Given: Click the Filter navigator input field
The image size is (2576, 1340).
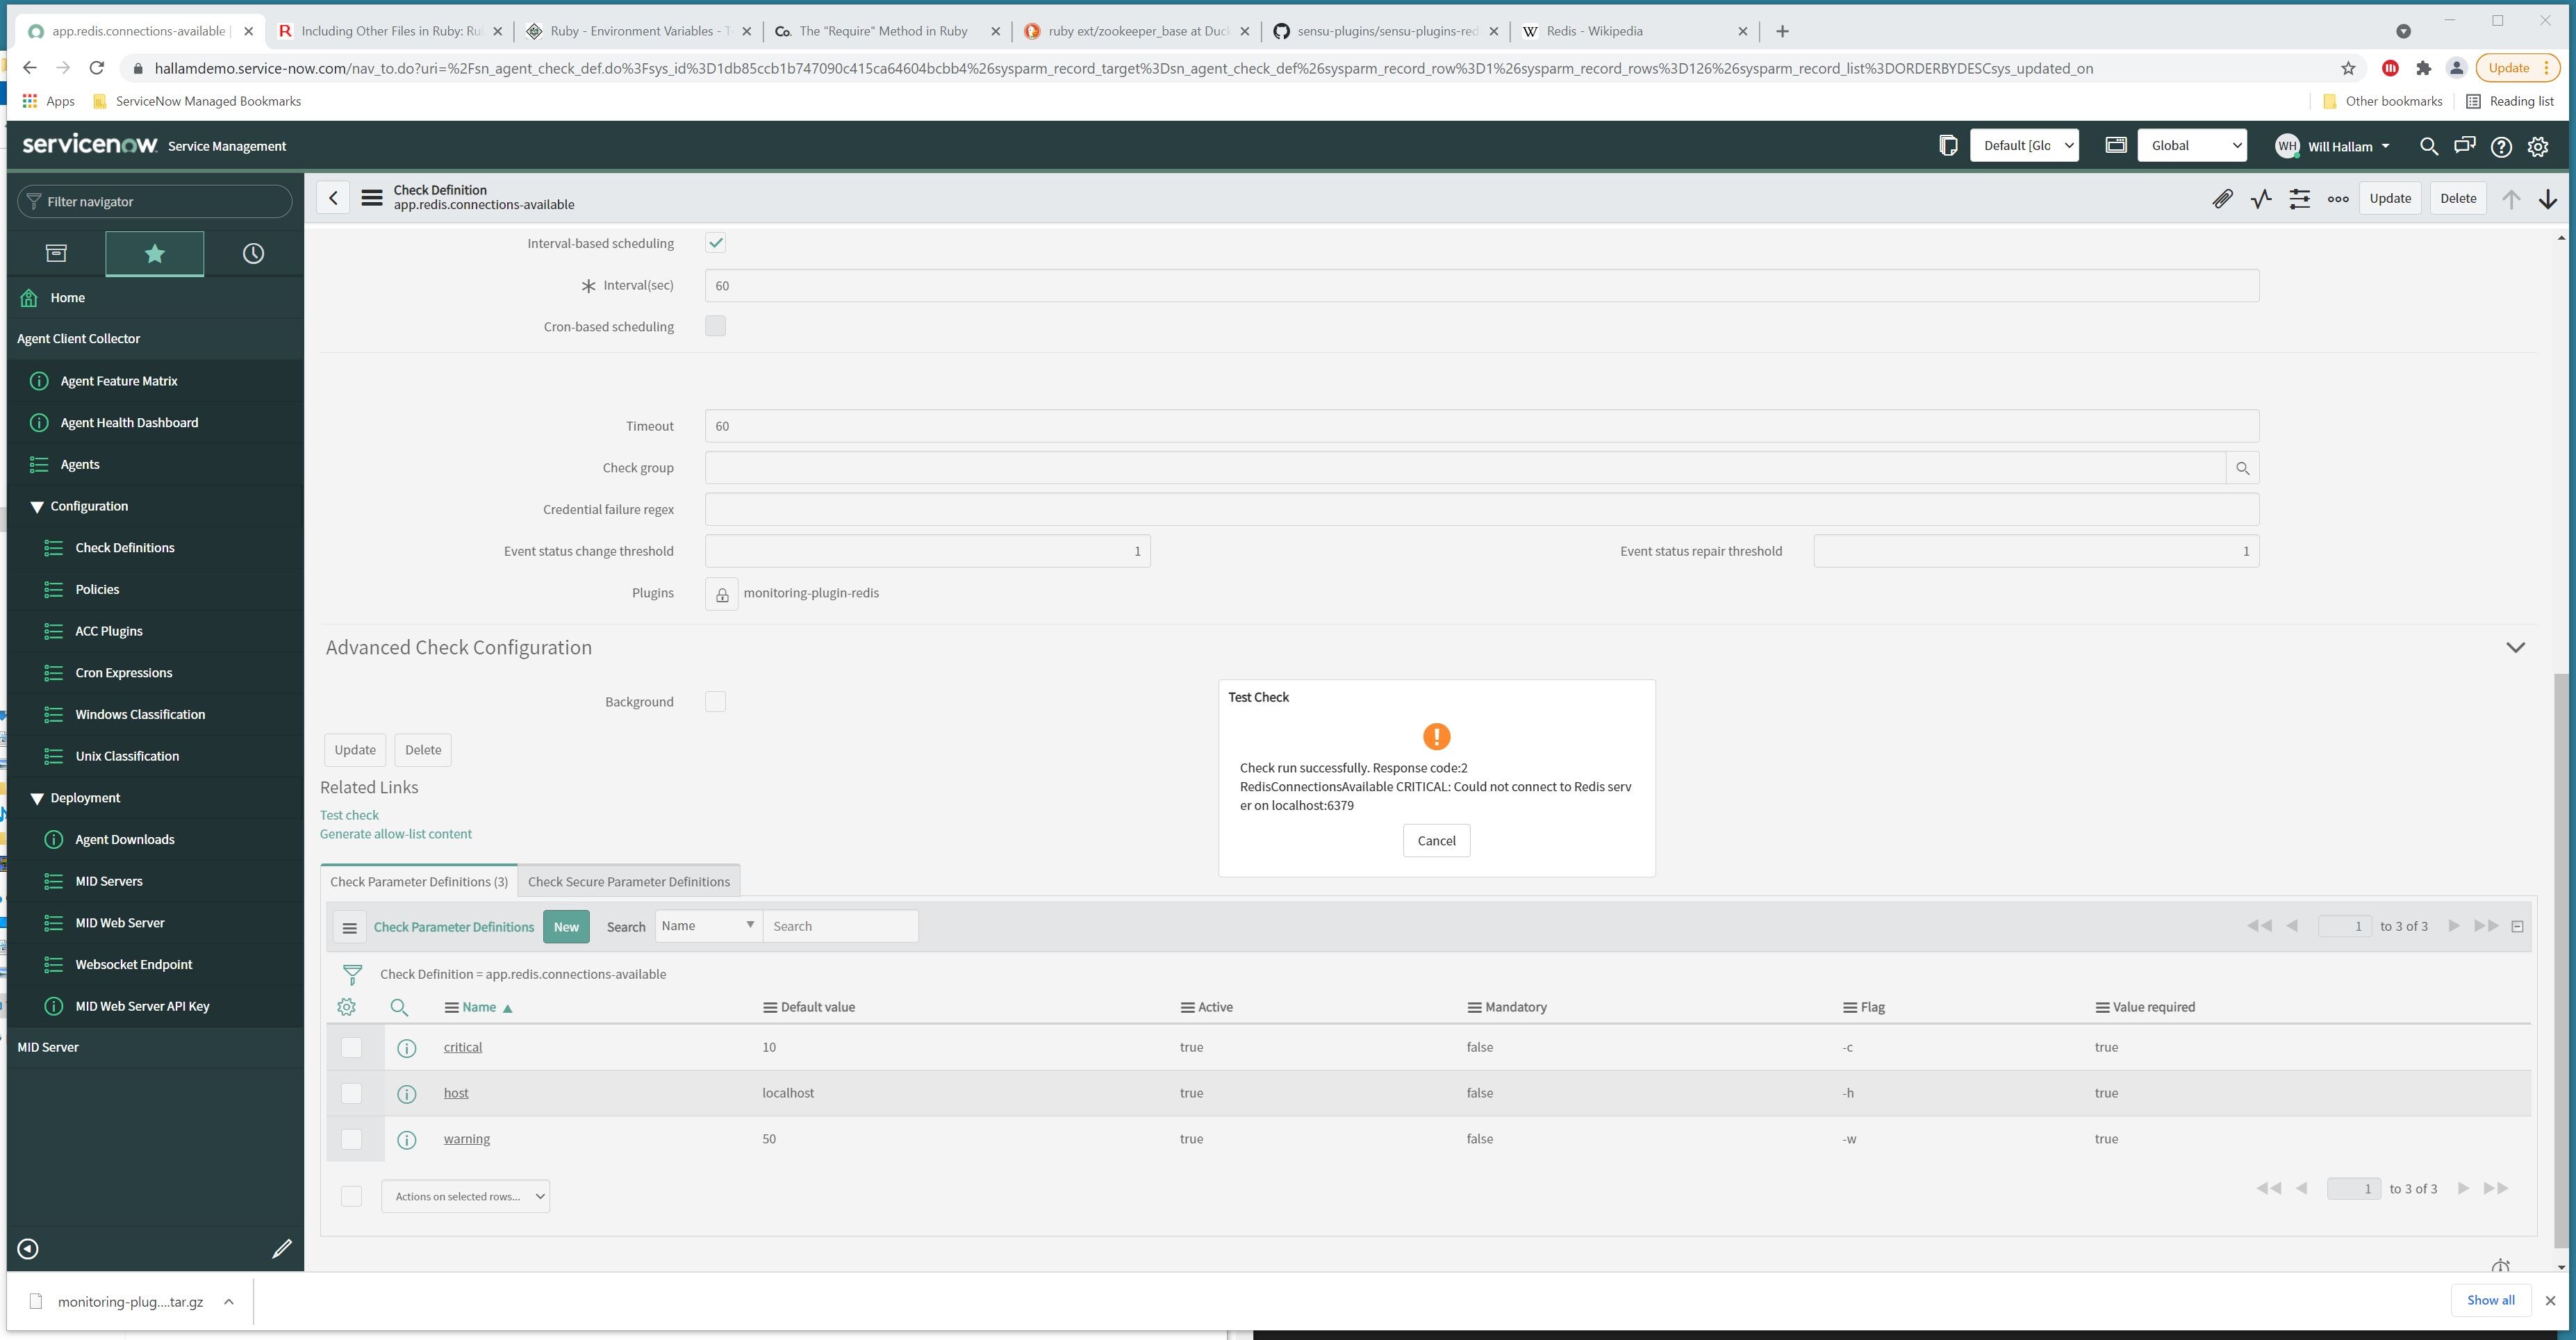Looking at the screenshot, I should coord(155,201).
